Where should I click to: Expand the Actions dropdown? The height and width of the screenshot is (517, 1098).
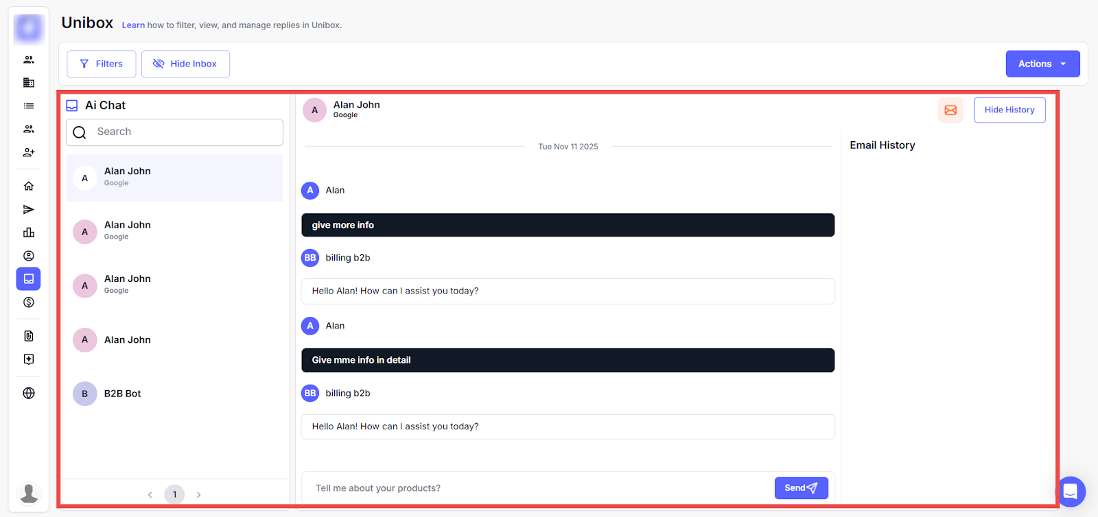pos(1042,64)
